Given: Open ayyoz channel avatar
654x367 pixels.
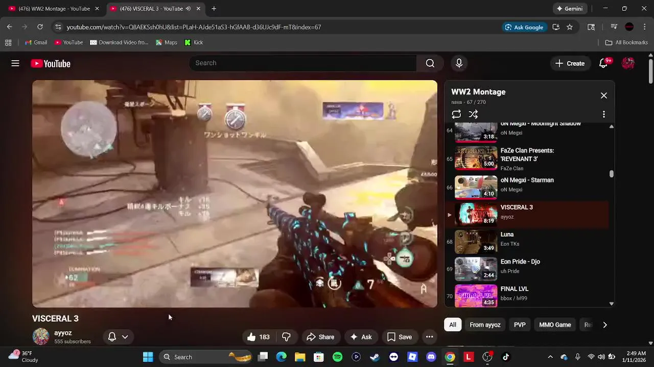Looking at the screenshot, I should click(x=41, y=337).
